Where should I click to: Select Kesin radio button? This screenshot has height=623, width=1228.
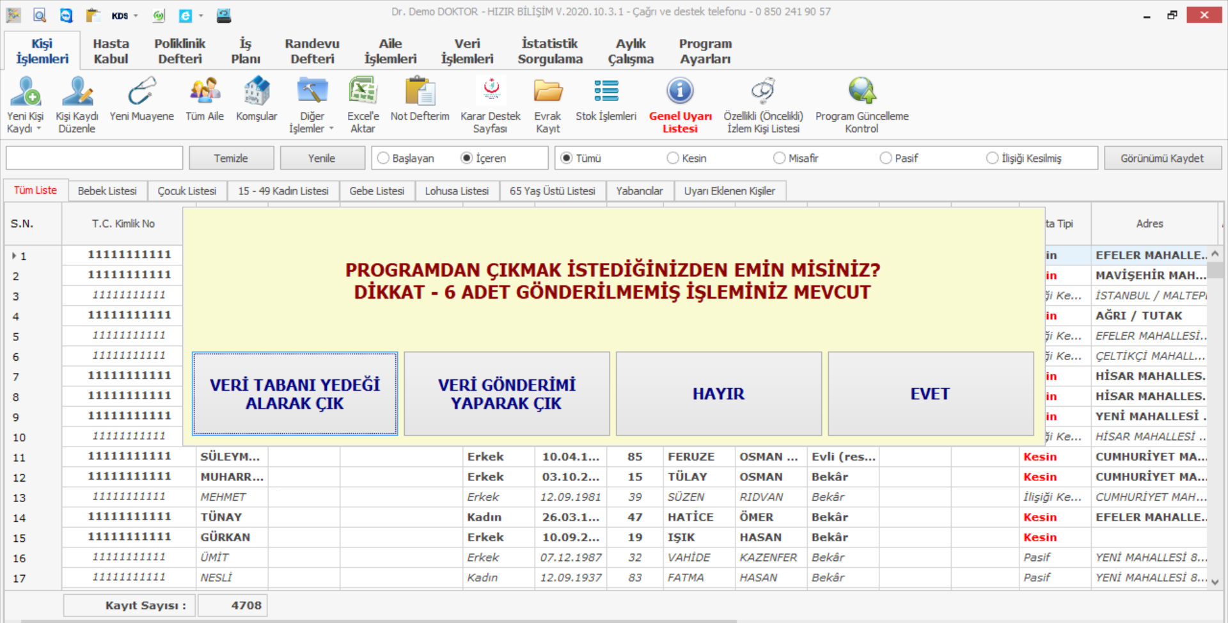673,158
